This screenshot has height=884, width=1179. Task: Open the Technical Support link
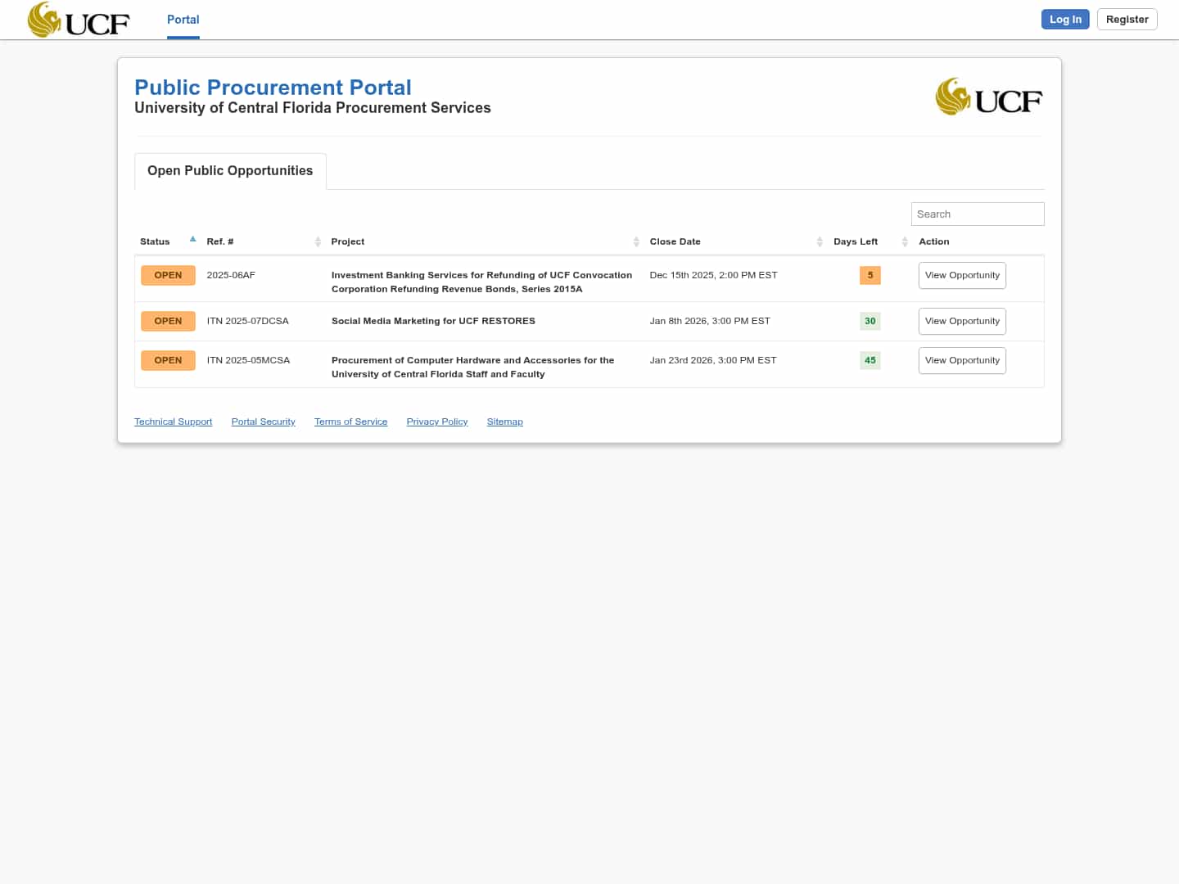coord(173,422)
